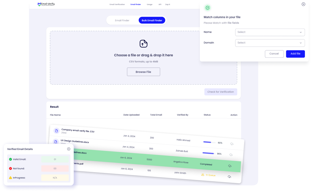Click the 5000 total email value
This screenshot has width=312, height=192.
coord(149,160)
